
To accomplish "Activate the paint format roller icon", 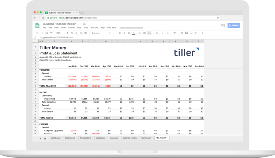I will pos(51,33).
